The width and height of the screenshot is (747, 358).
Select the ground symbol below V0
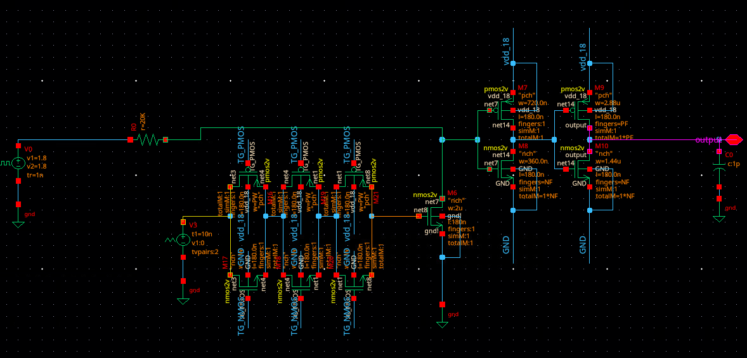18,224
